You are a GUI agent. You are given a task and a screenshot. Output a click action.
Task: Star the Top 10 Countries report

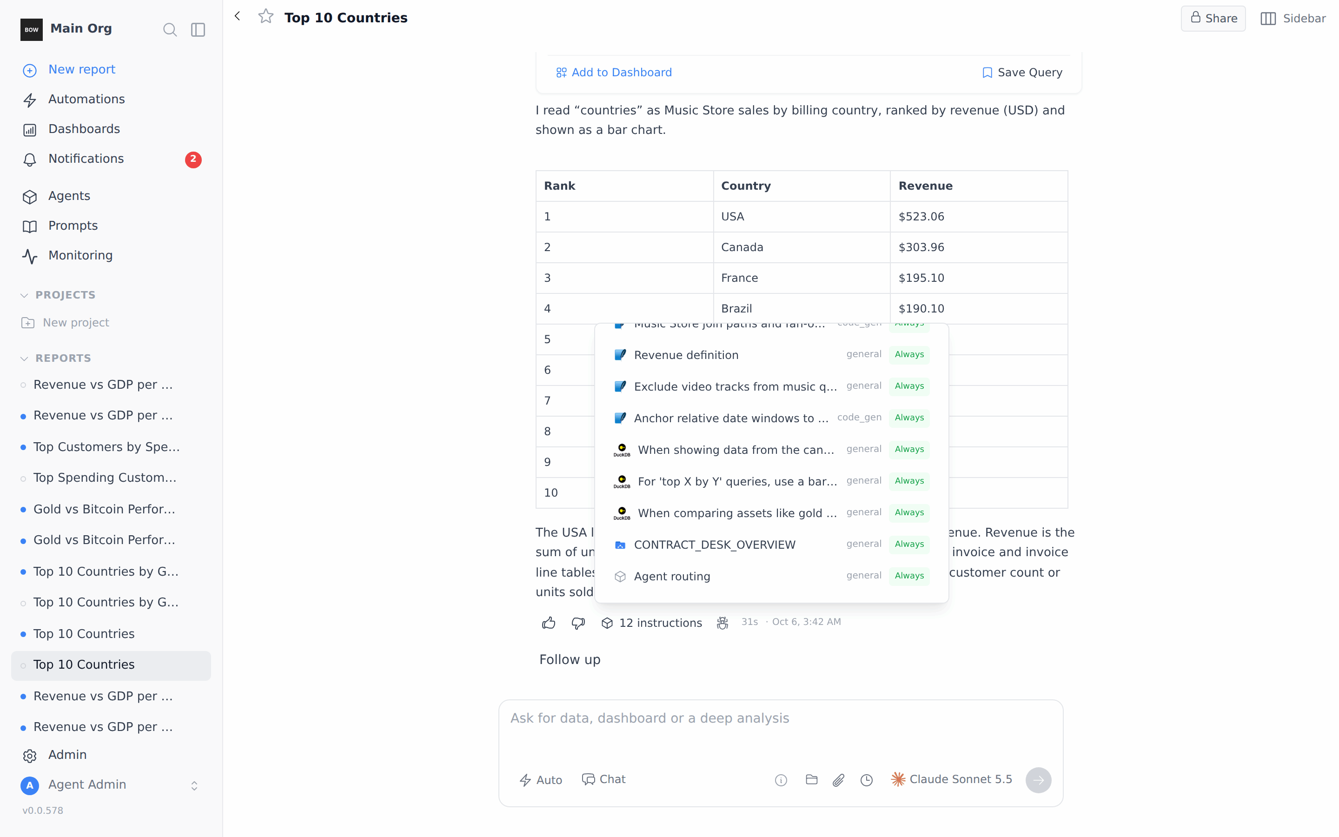coord(266,17)
